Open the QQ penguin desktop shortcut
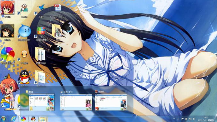Viewport: 217px width, 122px height. (24, 77)
